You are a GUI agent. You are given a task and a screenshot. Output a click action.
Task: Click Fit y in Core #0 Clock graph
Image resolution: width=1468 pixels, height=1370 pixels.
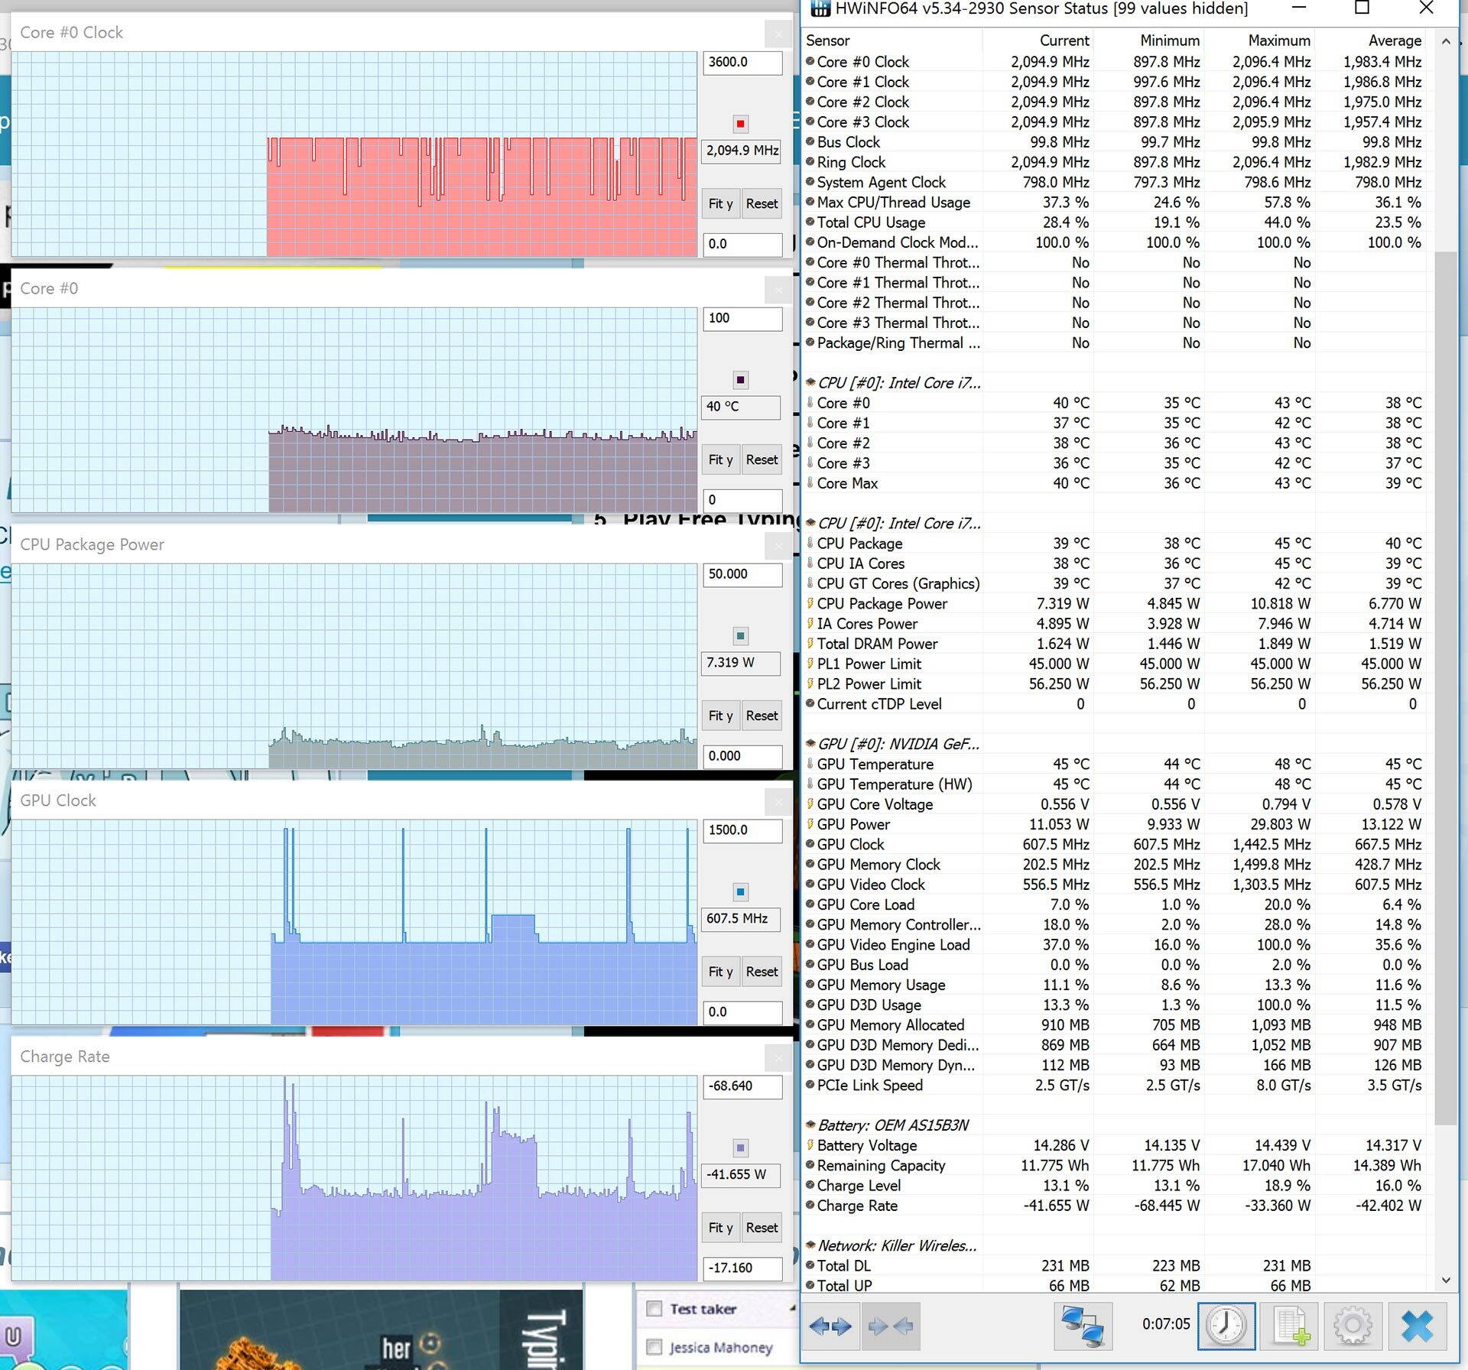pos(720,204)
